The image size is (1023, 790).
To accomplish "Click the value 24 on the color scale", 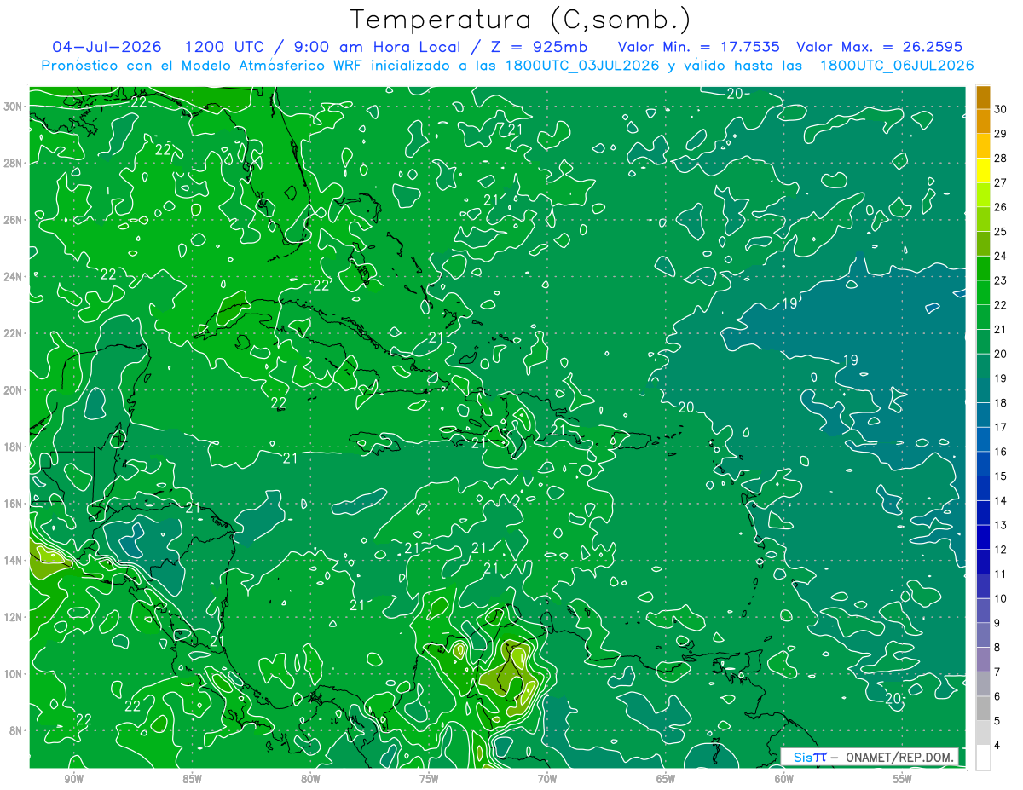I will pyautogui.click(x=1001, y=256).
